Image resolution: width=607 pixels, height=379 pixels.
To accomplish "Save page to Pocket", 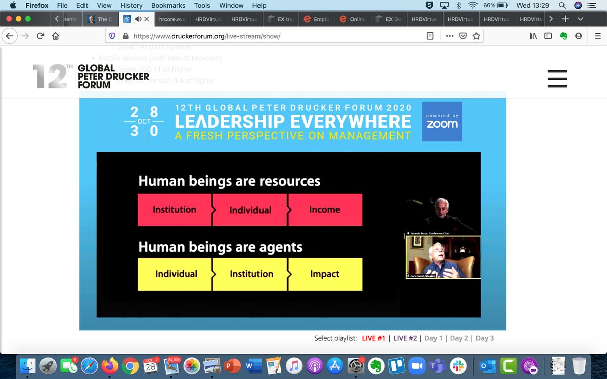I will pos(463,36).
